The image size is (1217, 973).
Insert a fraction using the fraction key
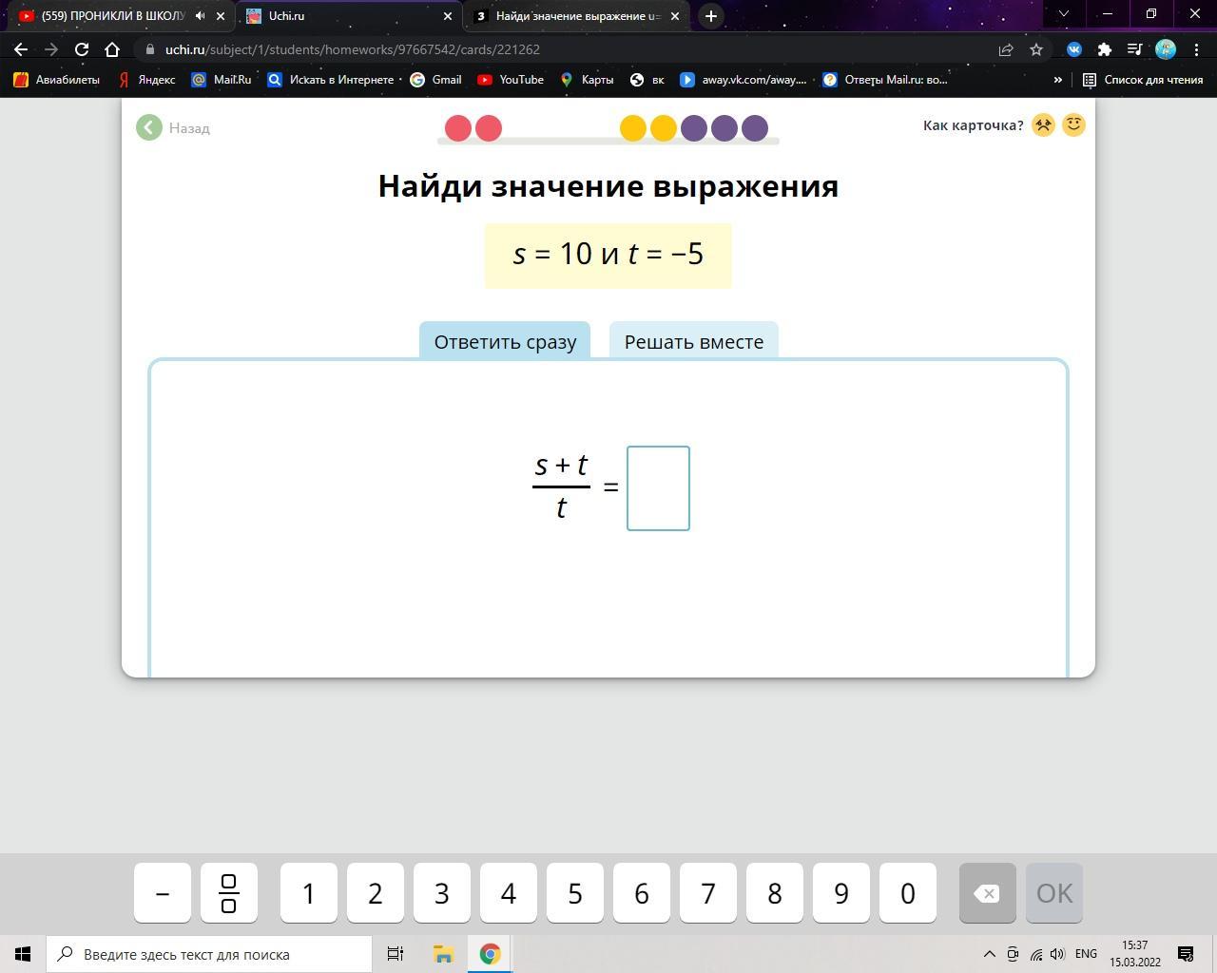click(228, 893)
